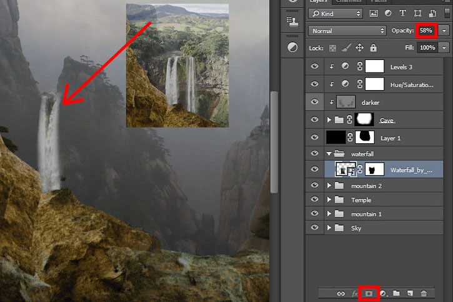Viewport: 453px width, 302px height.
Task: Click the Cave group mask link icon
Action: [x=349, y=119]
